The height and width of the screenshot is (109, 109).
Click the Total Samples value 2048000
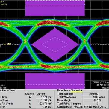[x=90, y=94]
